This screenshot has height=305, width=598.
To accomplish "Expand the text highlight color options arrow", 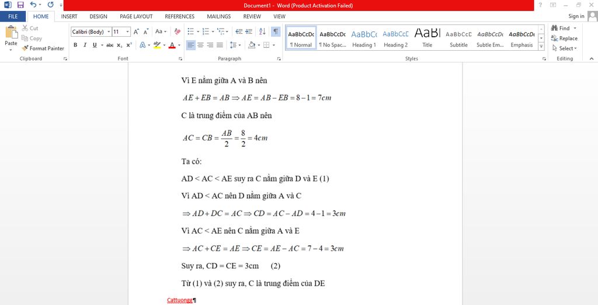I will click(164, 45).
